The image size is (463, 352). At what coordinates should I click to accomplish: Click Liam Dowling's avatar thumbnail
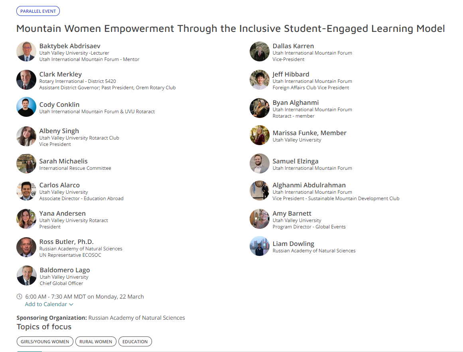260,246
